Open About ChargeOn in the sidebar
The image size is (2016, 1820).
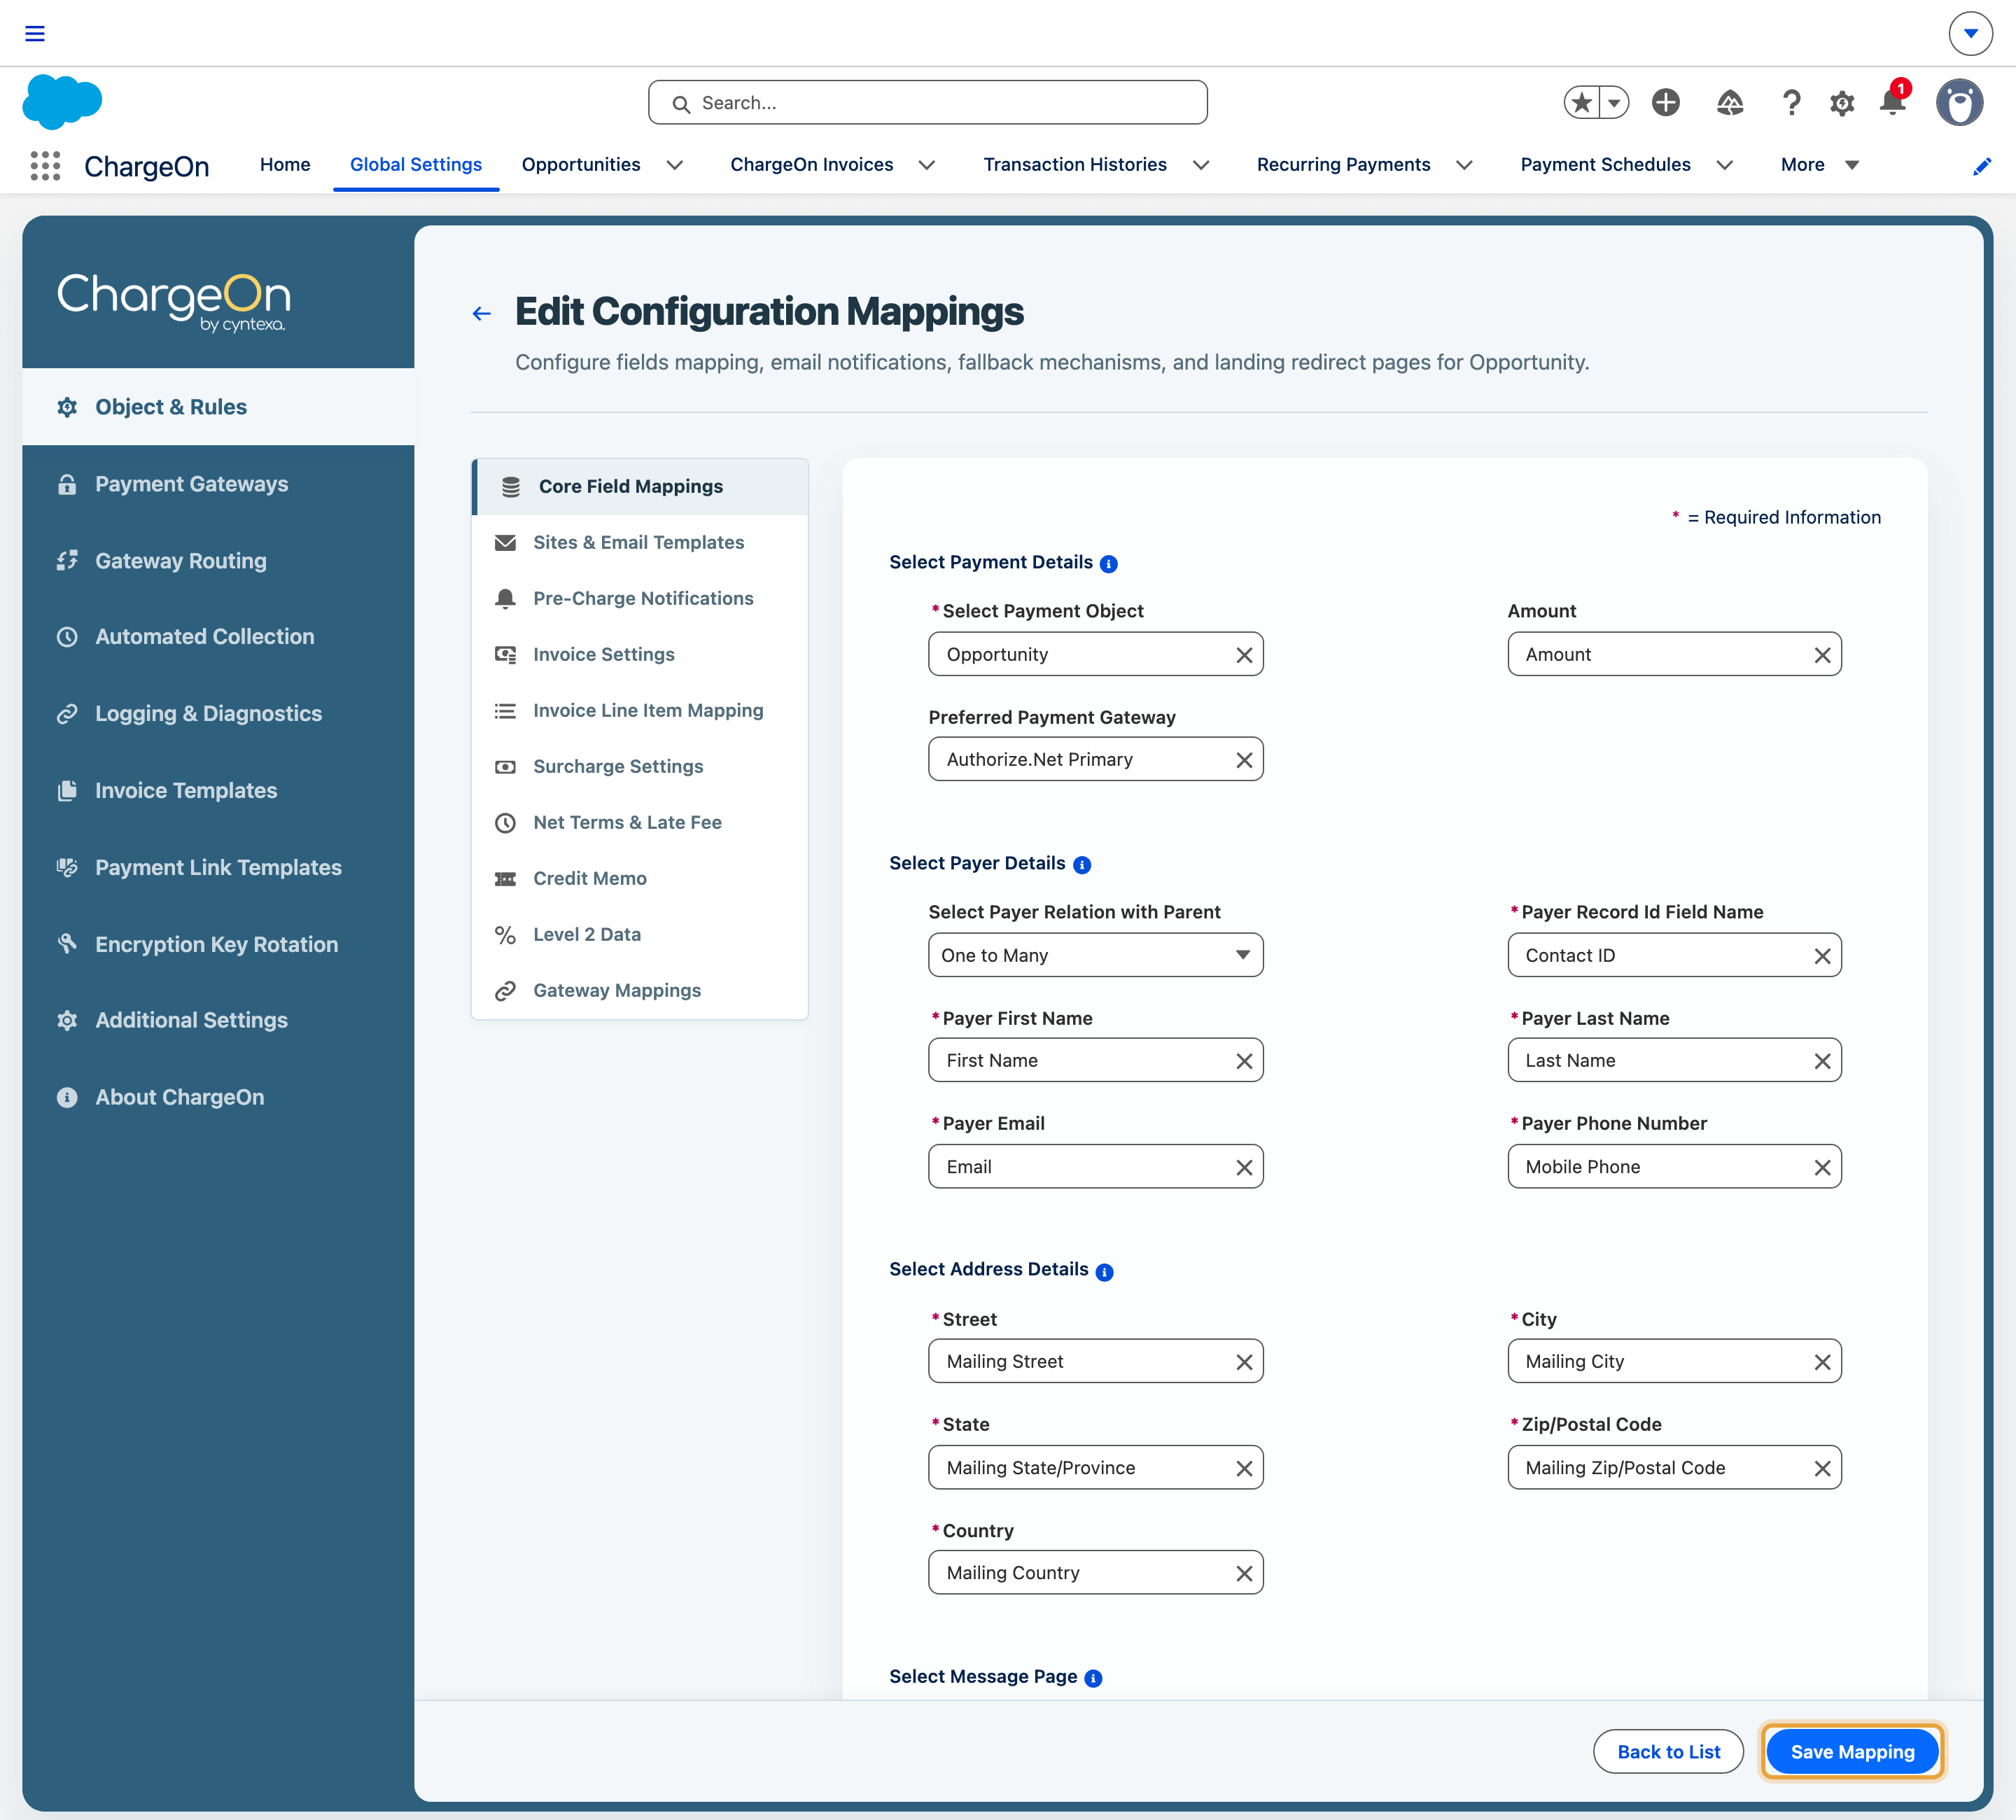pos(218,1098)
